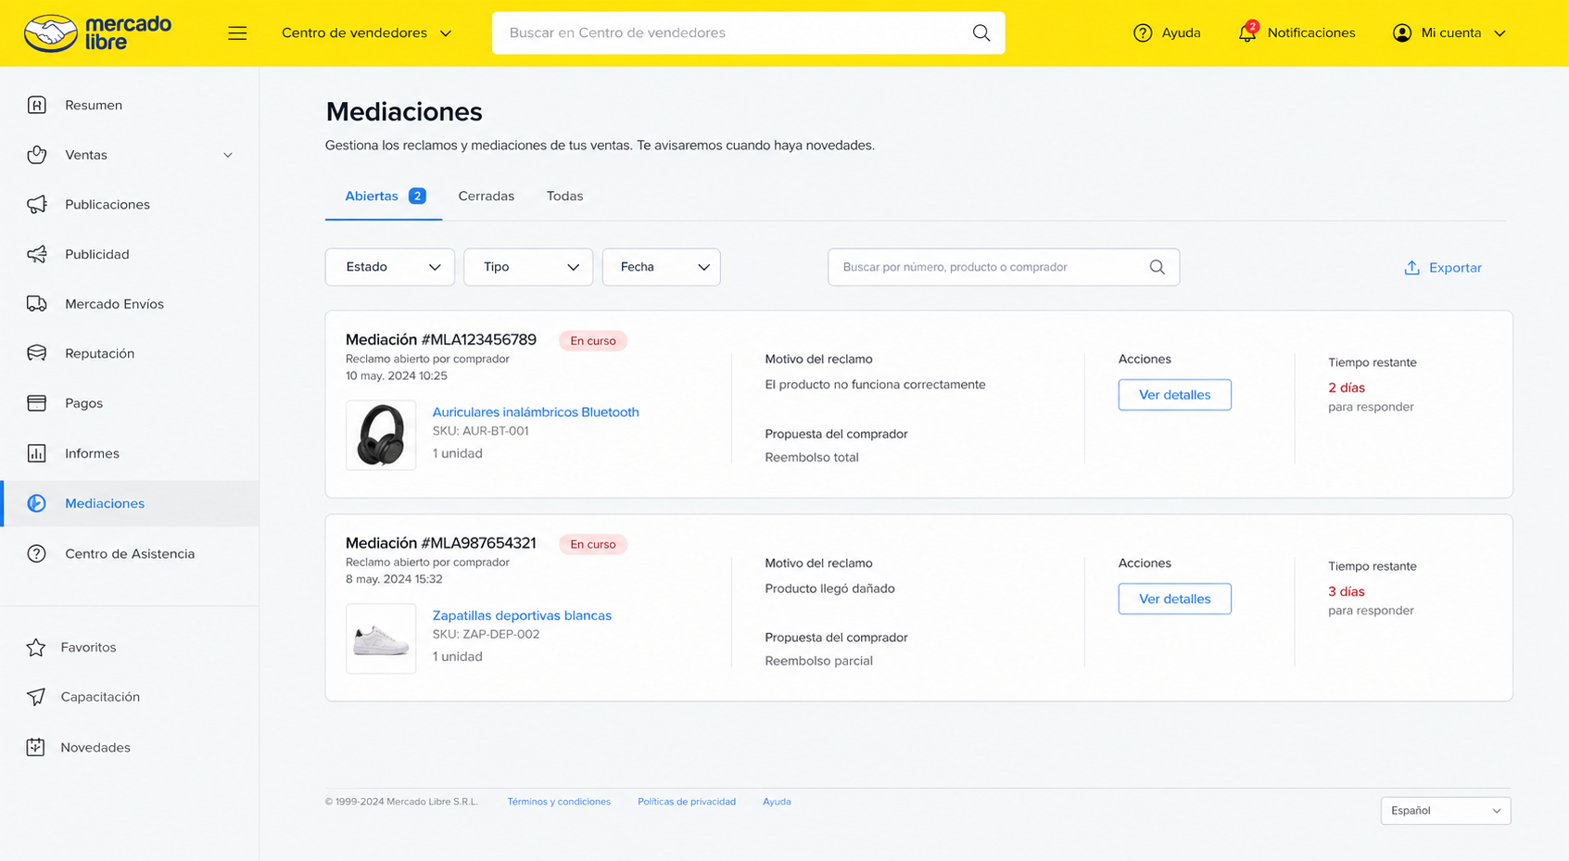Screen dimensions: 1569x861
Task: Expand the Mi cuenta chevron
Action: [x=1499, y=33]
